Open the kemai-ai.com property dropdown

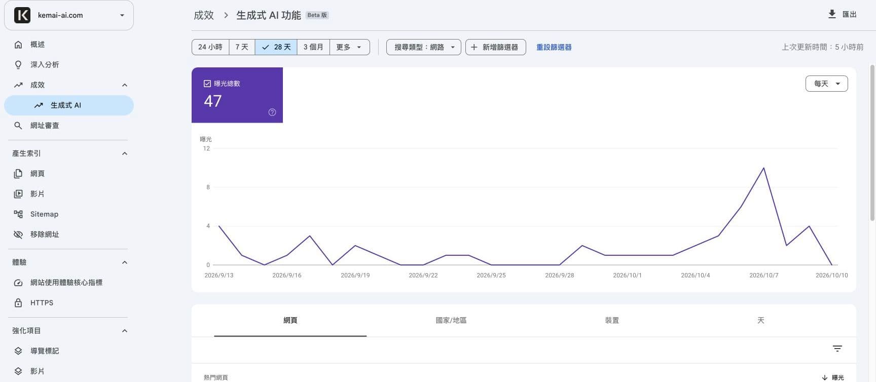tap(69, 15)
